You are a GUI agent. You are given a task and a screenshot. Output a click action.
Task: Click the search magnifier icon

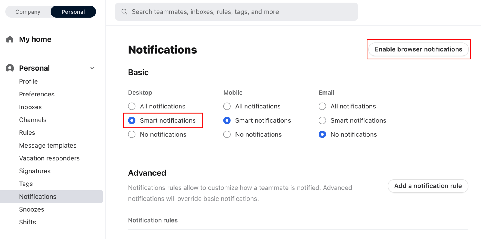124,12
